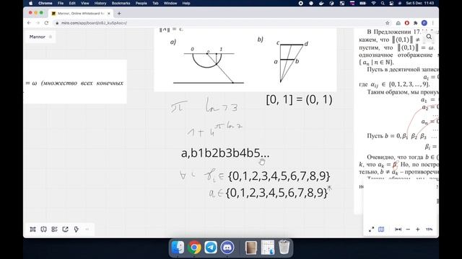The image size is (462, 259).
Task: Open the History menu
Action: point(100,3)
